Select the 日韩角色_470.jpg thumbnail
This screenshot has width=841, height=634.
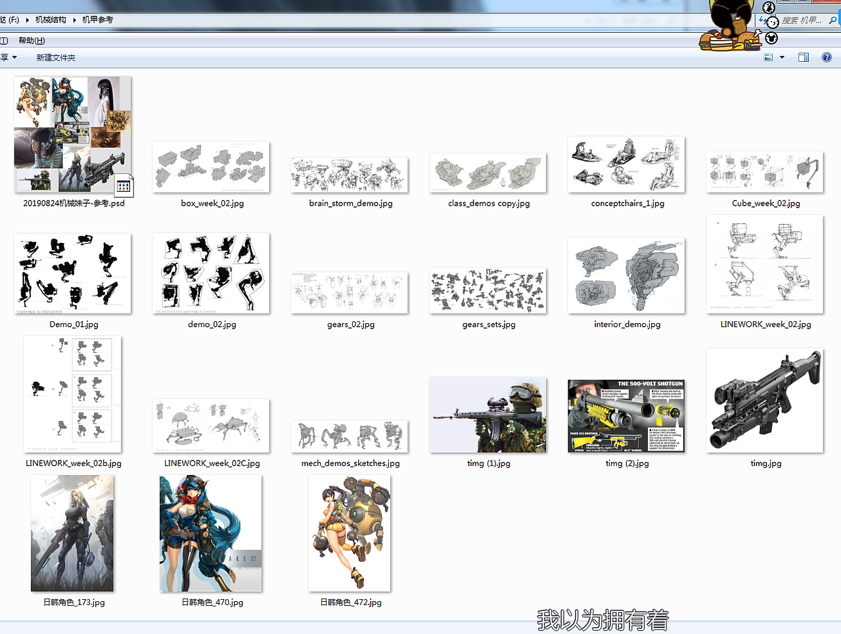click(x=211, y=533)
